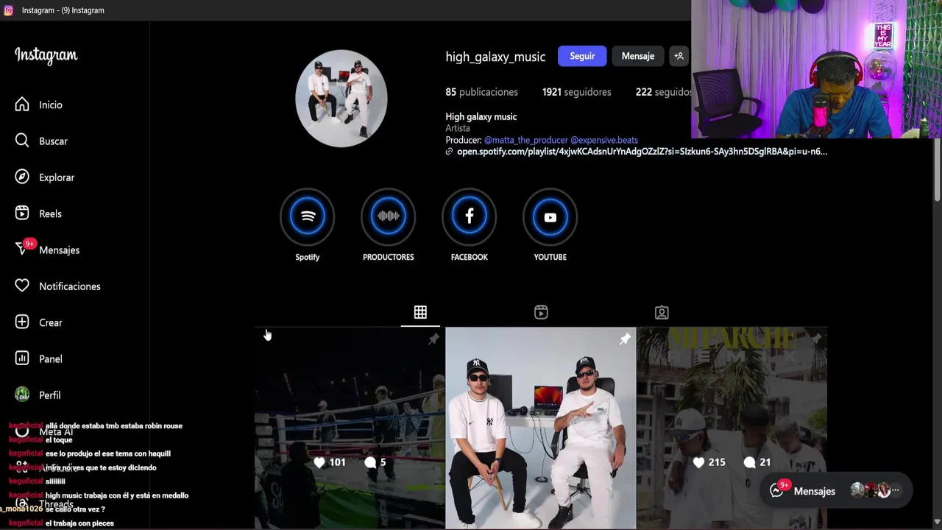Open the Panel dashboard icon
The image size is (942, 530).
[x=22, y=358]
